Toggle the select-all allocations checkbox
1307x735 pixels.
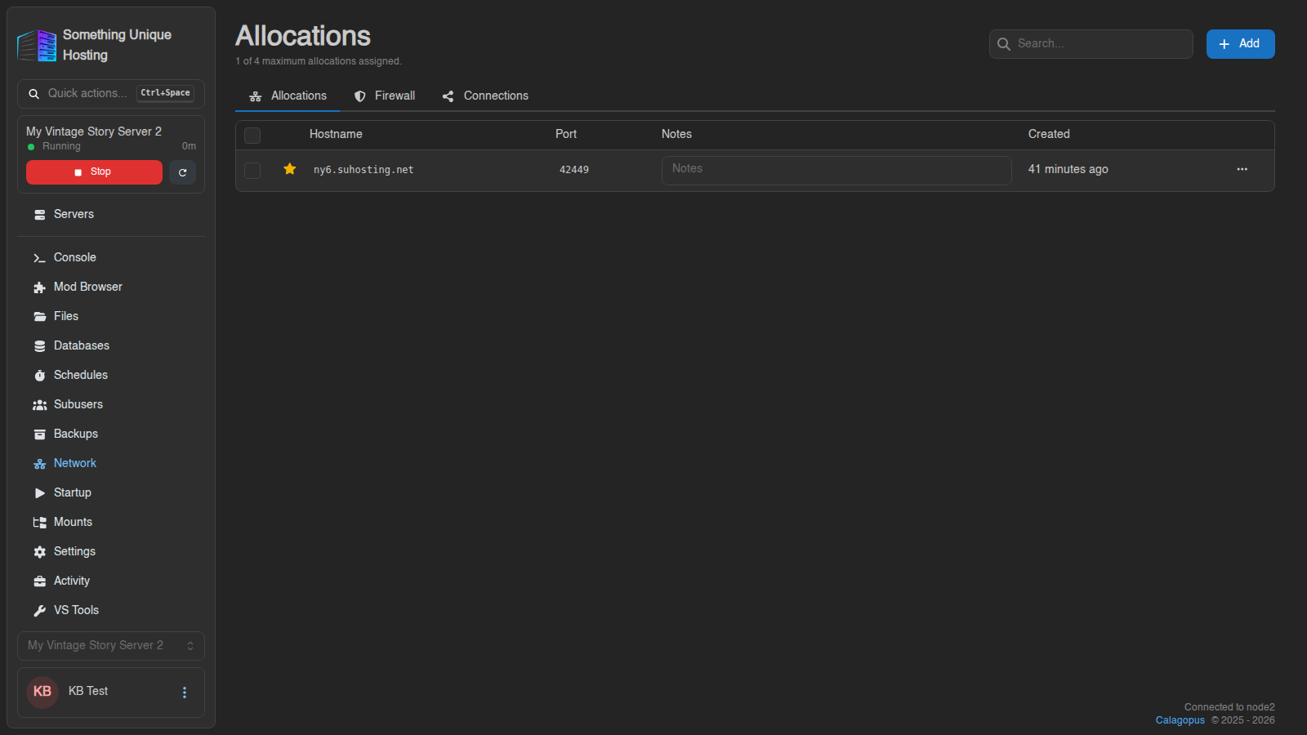pos(252,135)
